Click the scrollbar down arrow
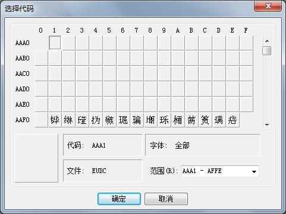The height and width of the screenshot is (214, 286). [267, 124]
